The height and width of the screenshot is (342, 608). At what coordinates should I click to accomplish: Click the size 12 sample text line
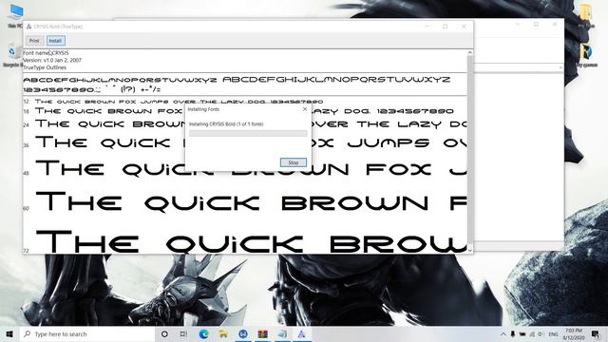179,102
